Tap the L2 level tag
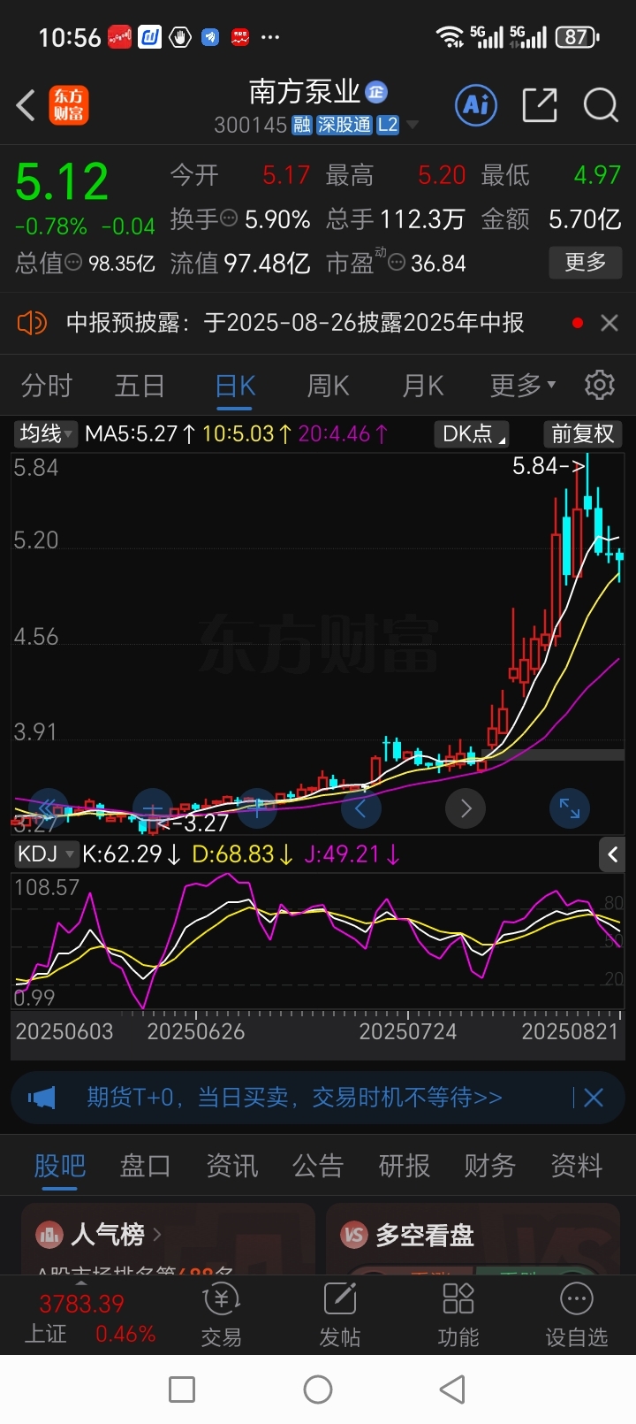Image resolution: width=636 pixels, height=1424 pixels. pyautogui.click(x=388, y=125)
